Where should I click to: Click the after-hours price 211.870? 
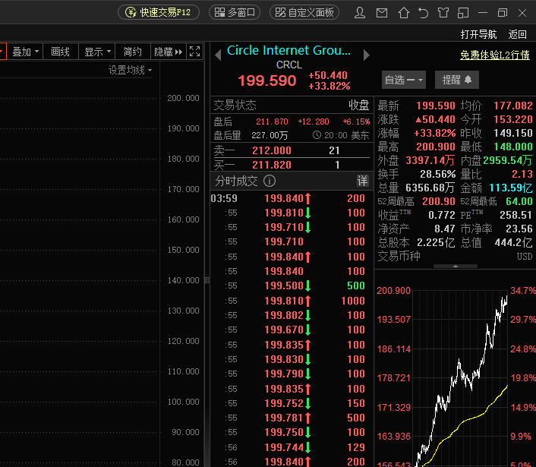(272, 121)
